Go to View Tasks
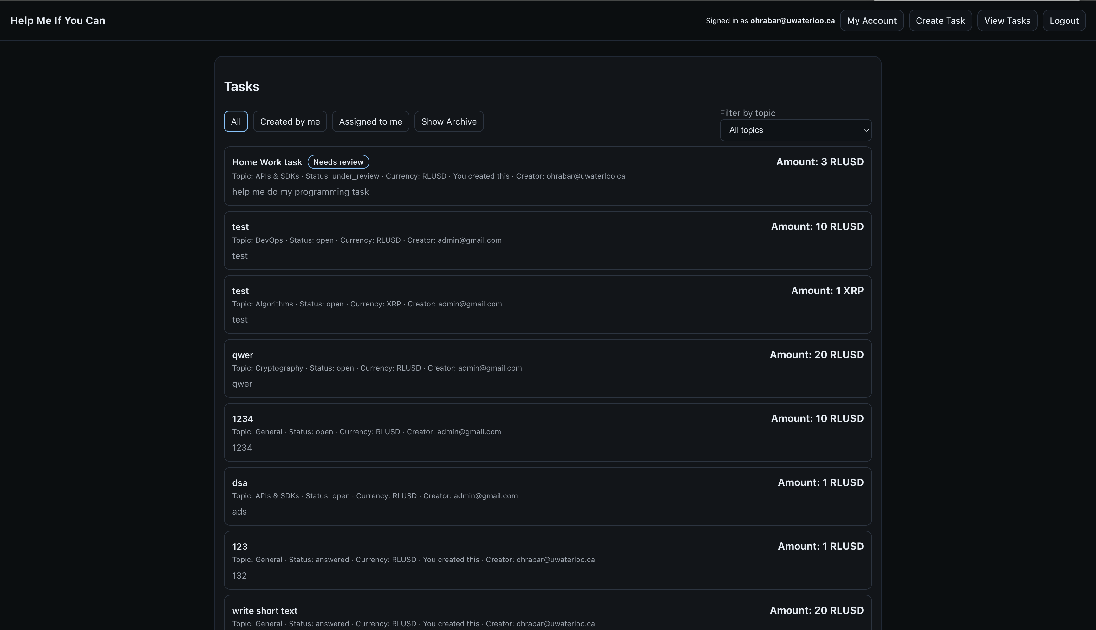The height and width of the screenshot is (630, 1096). (x=1007, y=21)
